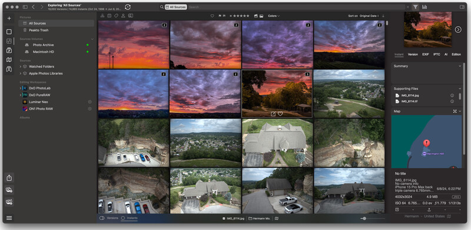Open the map view icon in left rail
This screenshot has height=230, width=471.
point(9,60)
